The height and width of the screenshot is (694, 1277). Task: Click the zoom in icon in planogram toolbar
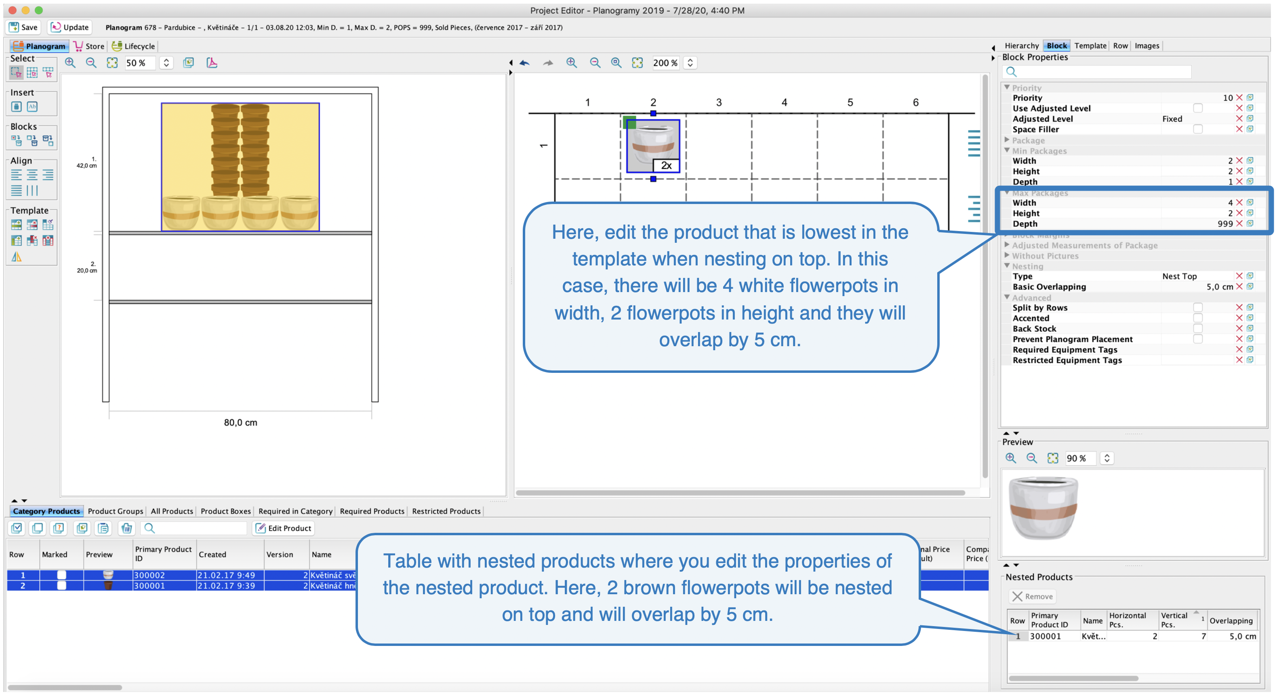[70, 63]
